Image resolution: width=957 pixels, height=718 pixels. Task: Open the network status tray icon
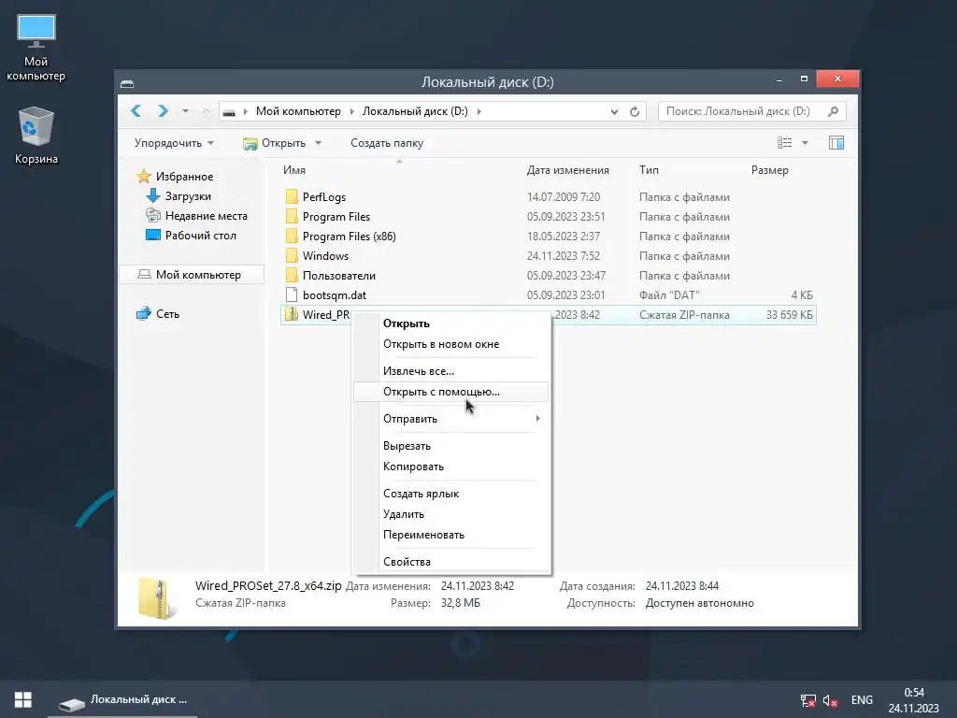tap(808, 700)
